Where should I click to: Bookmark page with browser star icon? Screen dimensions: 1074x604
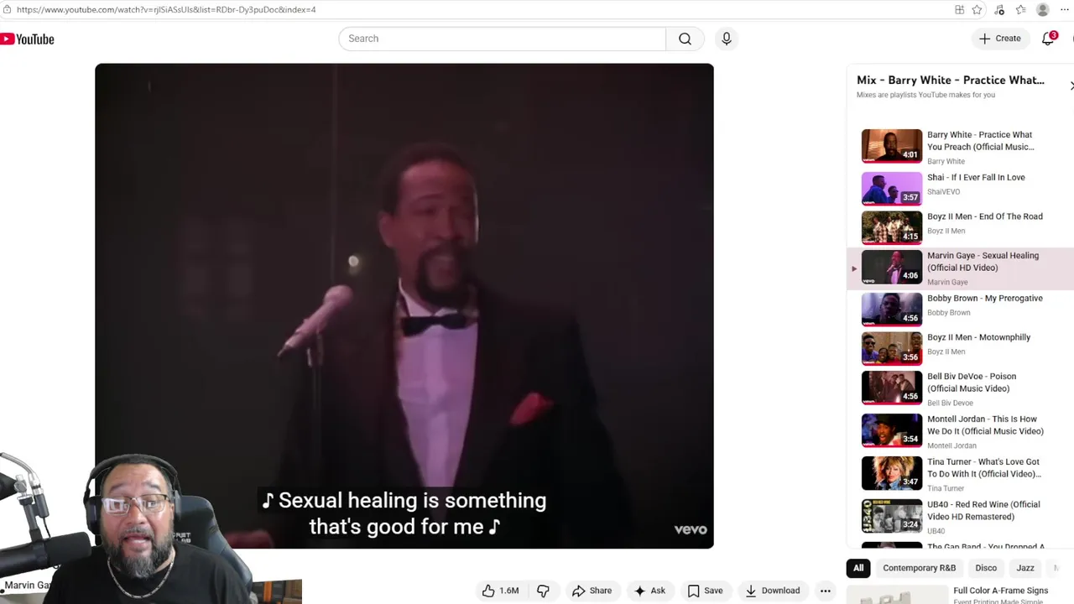(977, 10)
